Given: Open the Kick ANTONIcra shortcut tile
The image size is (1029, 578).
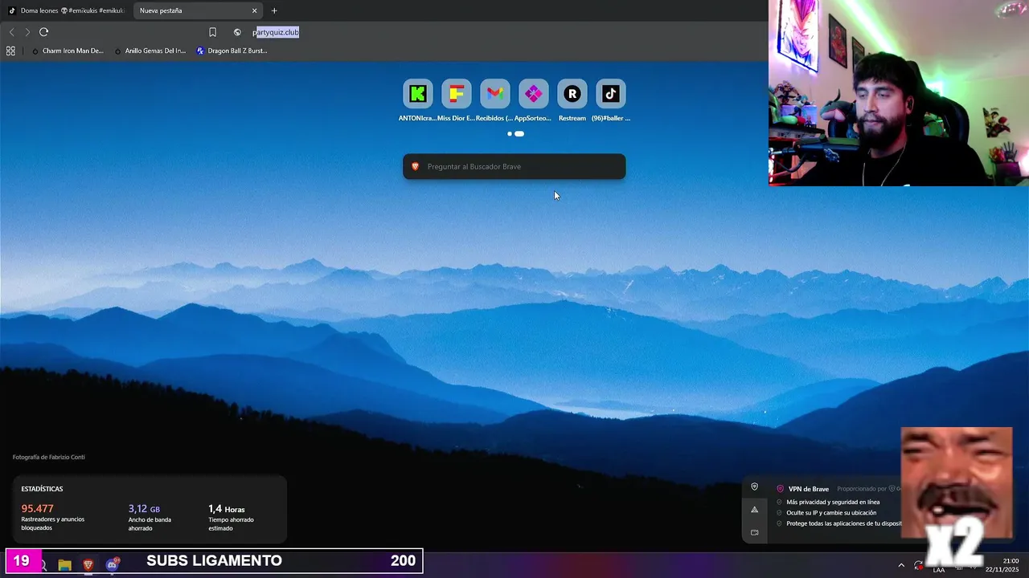Looking at the screenshot, I should (417, 94).
